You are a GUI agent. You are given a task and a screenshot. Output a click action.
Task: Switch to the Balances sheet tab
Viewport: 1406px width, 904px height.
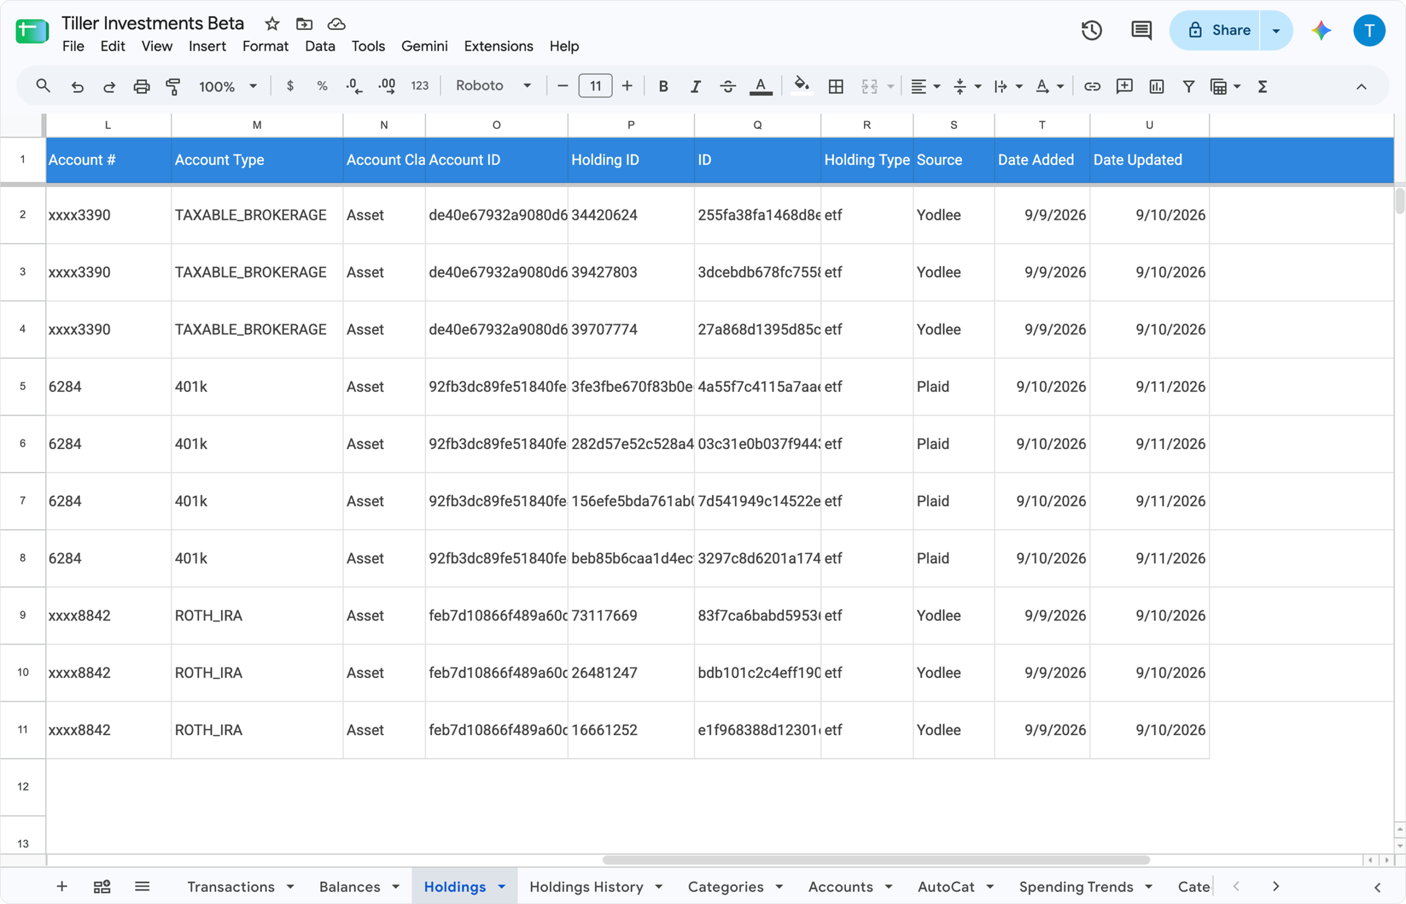point(350,886)
